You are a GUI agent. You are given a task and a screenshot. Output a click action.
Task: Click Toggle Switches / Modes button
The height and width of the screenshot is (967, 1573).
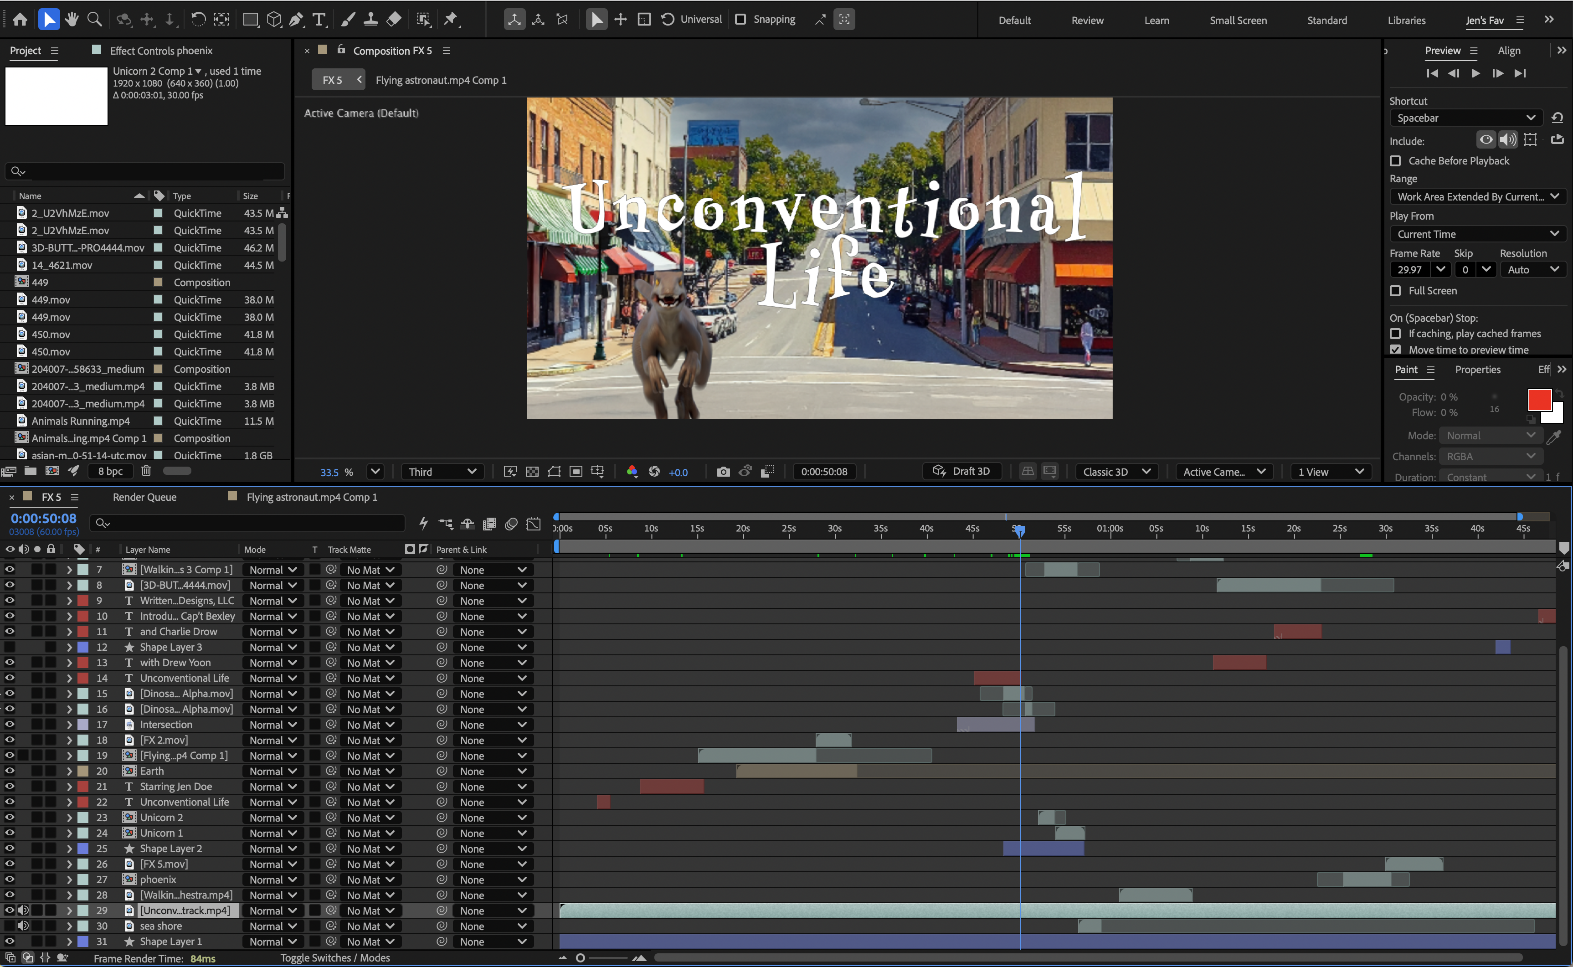335,957
